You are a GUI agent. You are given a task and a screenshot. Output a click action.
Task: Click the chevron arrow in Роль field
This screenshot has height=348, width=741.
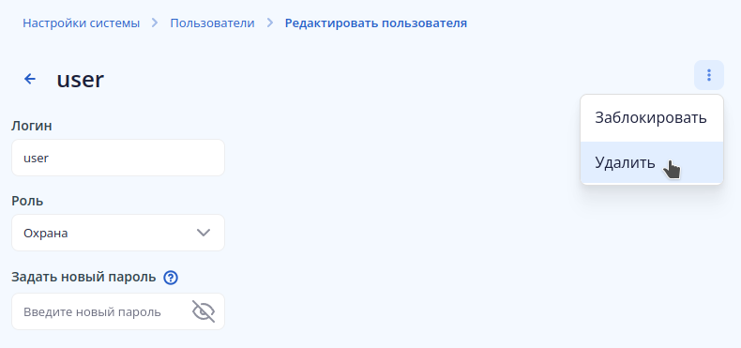pyautogui.click(x=204, y=233)
